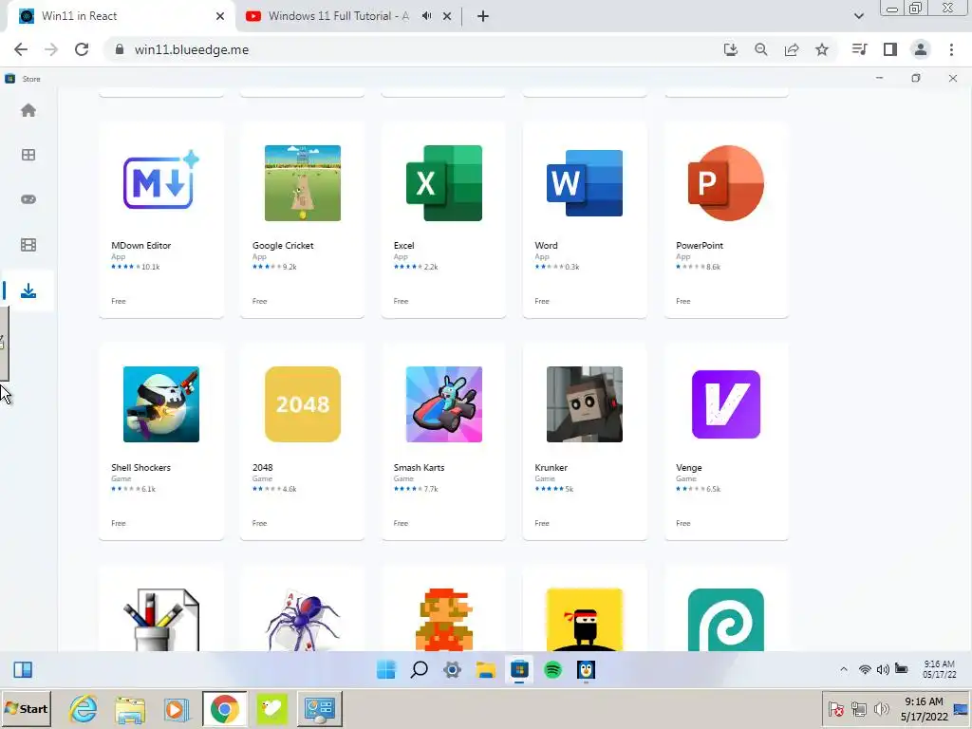The height and width of the screenshot is (729, 972).
Task: Open the penguin icon in Win11 taskbar
Action: pos(586,669)
